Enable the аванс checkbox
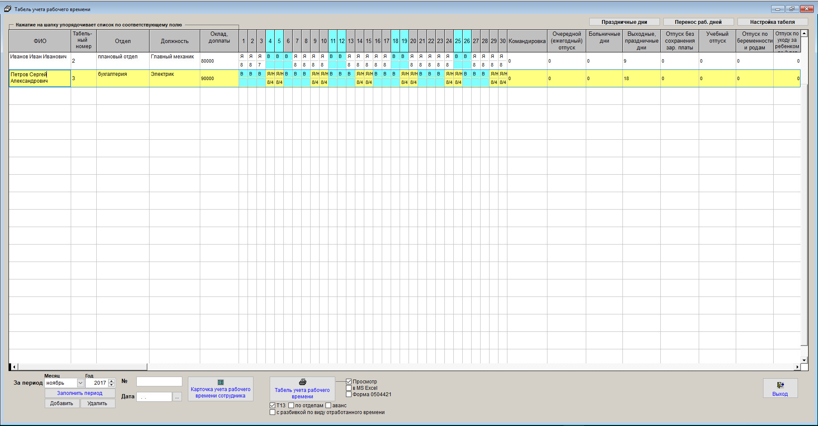Screen dimensions: 818x426 pos(328,406)
